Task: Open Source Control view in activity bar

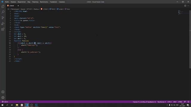Action: coord(3,18)
